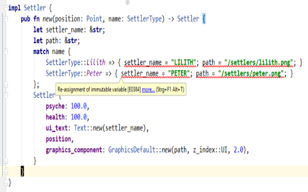This screenshot has width=308, height=192.
Task: Click the 'impl' keyword
Action: (14, 8)
